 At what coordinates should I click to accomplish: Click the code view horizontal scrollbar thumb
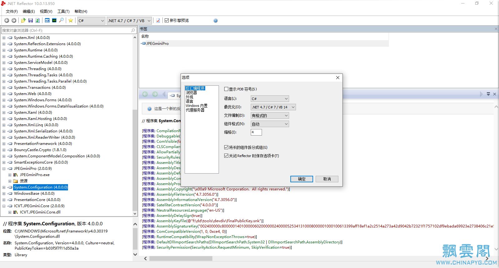click(x=181, y=259)
